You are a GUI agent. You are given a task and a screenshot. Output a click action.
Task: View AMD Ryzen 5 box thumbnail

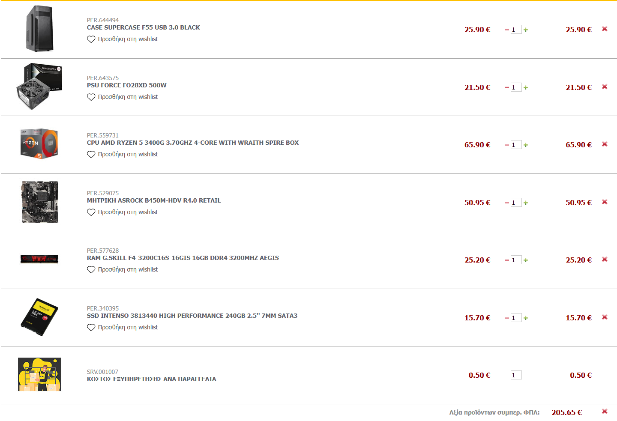coord(39,143)
